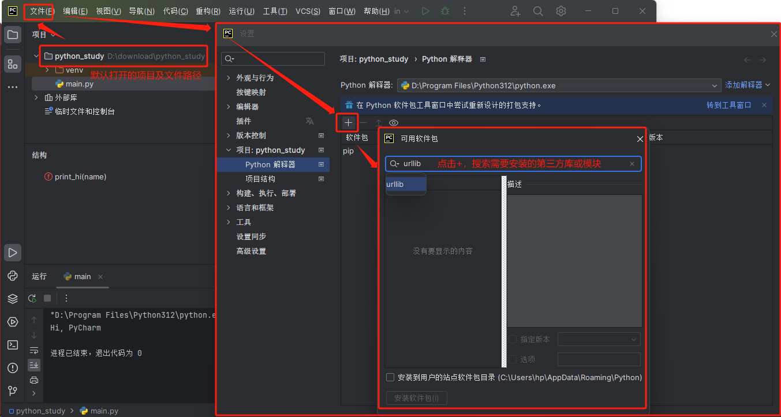Show more tool windows ellipsis icon
The width and height of the screenshot is (781, 417).
click(12, 87)
